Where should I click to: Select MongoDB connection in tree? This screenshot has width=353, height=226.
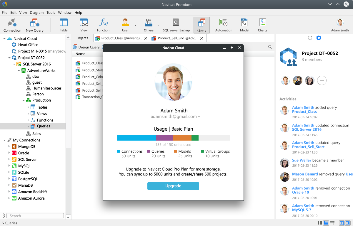pyautogui.click(x=27, y=146)
